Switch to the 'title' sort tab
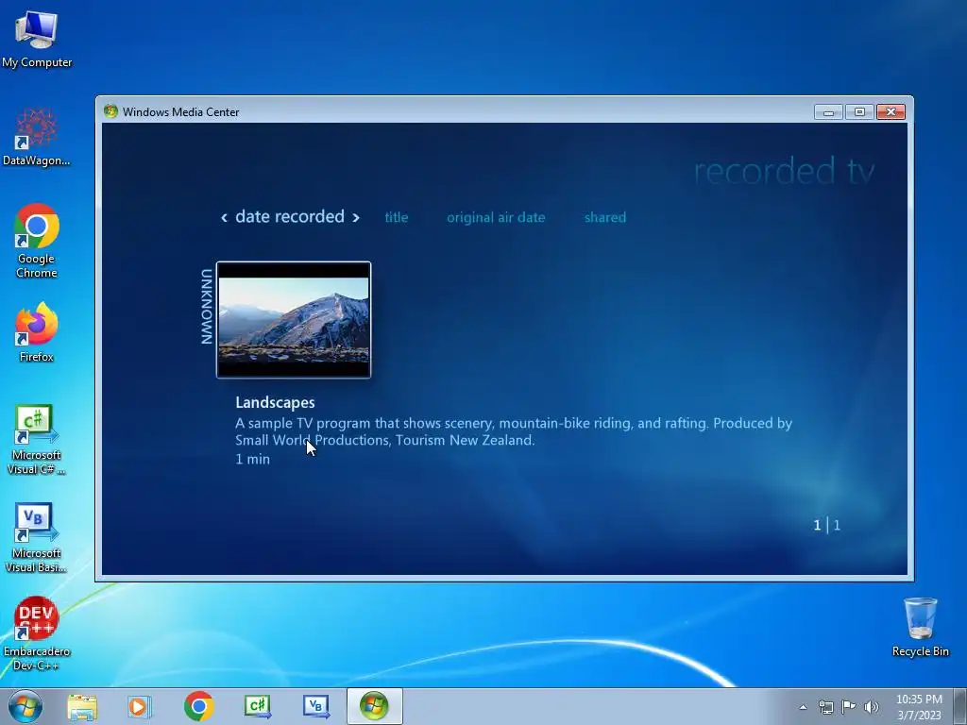 [397, 217]
